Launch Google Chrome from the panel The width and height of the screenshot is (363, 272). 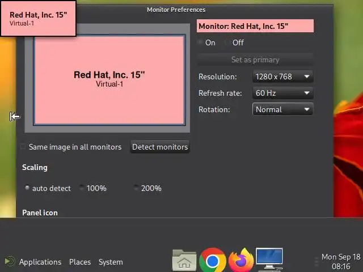tap(213, 261)
